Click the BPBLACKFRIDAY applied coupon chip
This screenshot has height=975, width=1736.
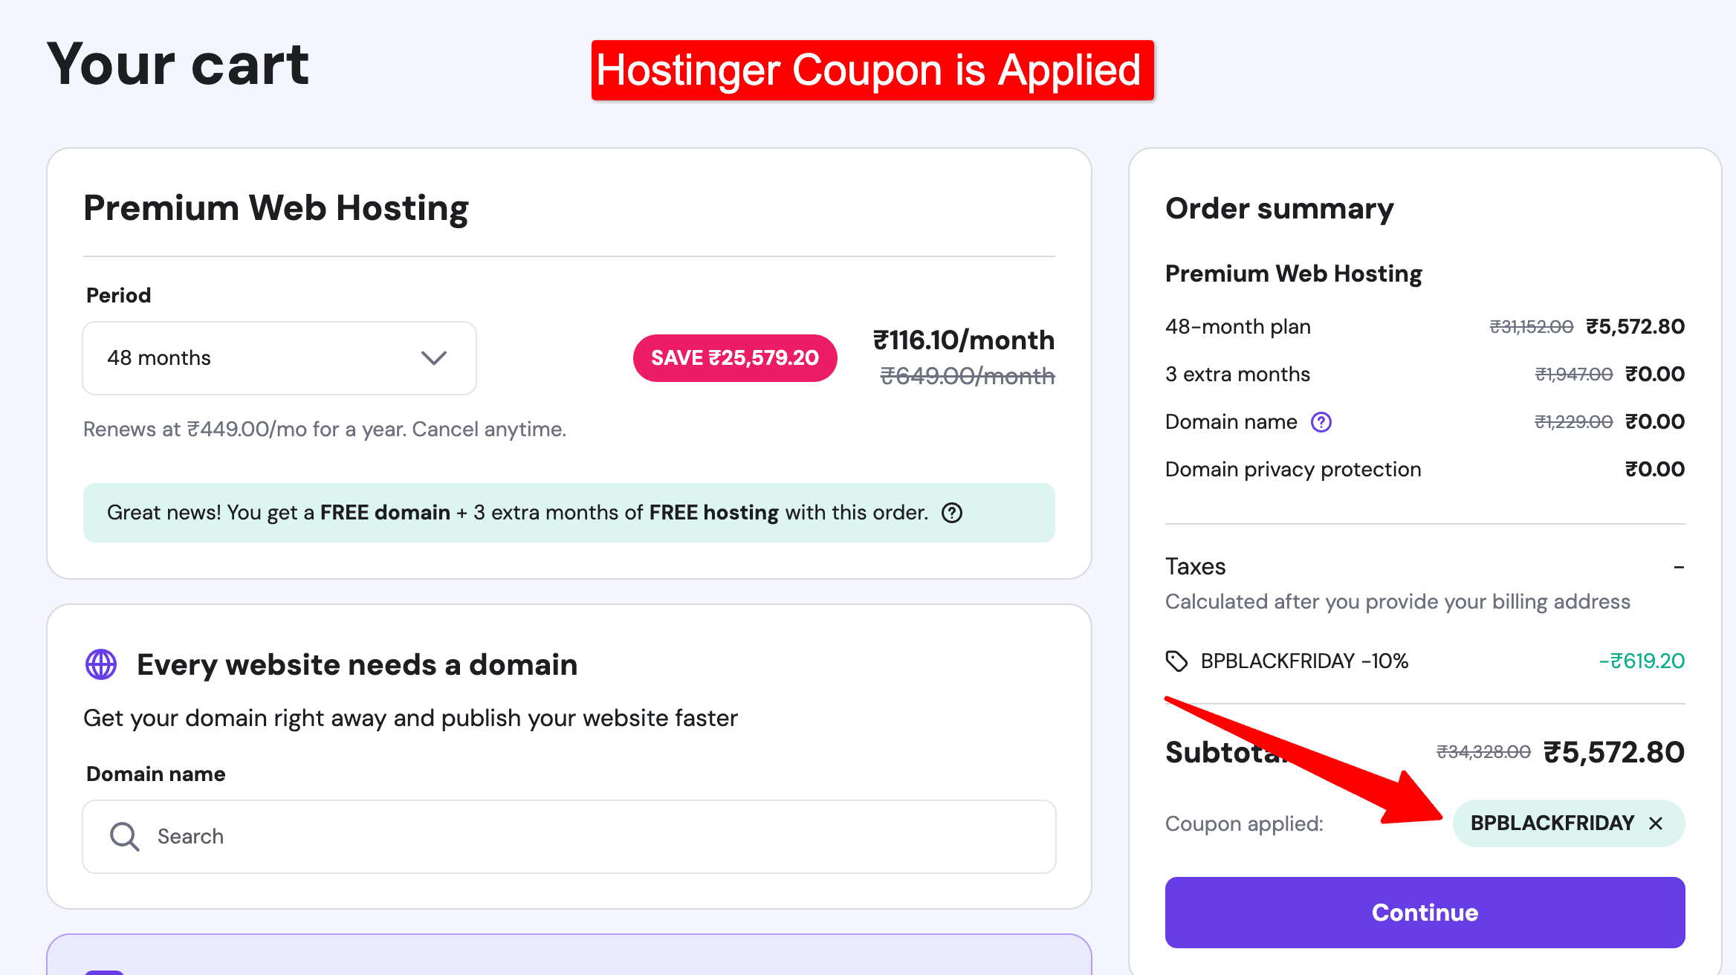[1553, 823]
